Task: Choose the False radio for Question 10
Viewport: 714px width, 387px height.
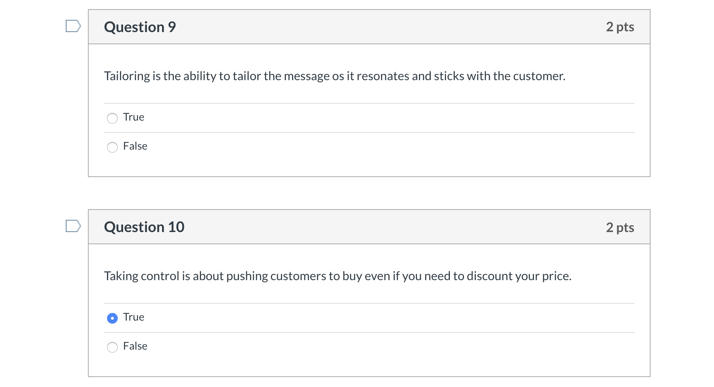Action: [112, 347]
